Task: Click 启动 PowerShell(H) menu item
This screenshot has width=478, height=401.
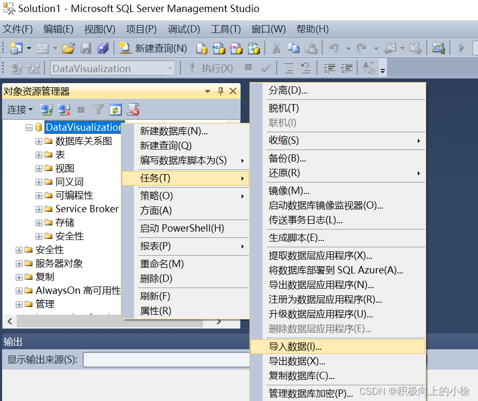Action: pos(186,228)
